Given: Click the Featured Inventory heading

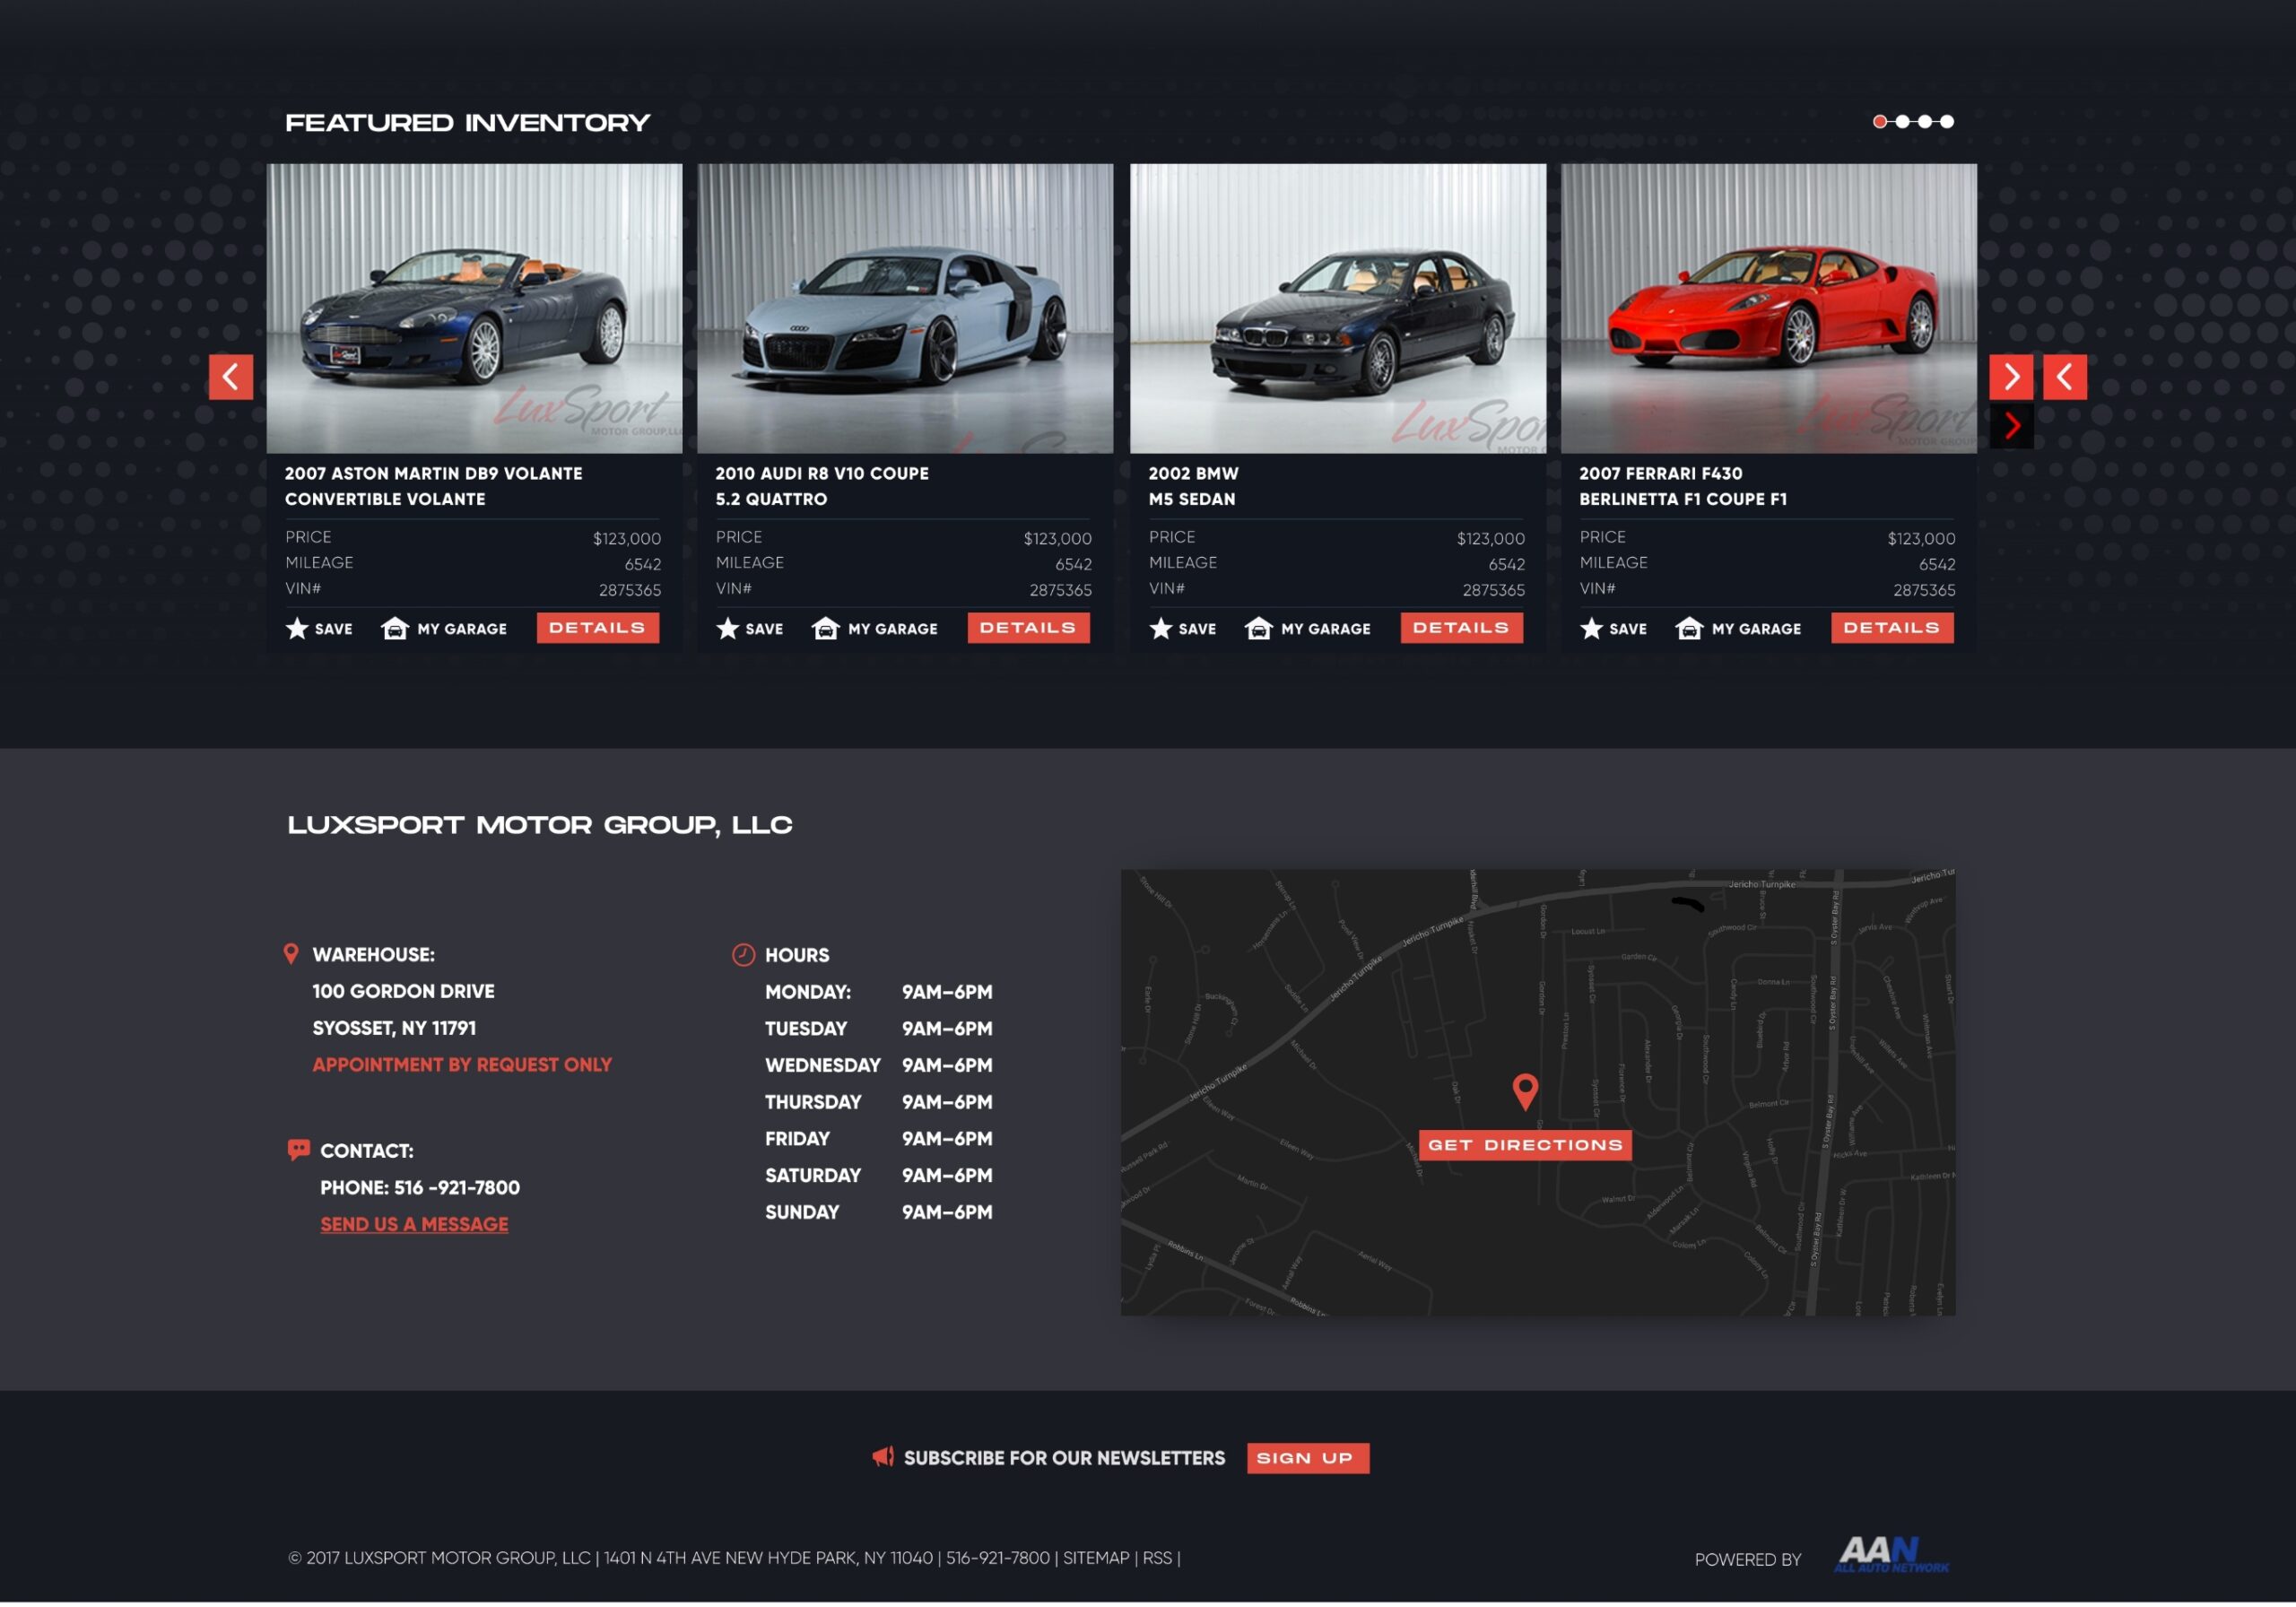Looking at the screenshot, I should coord(468,123).
